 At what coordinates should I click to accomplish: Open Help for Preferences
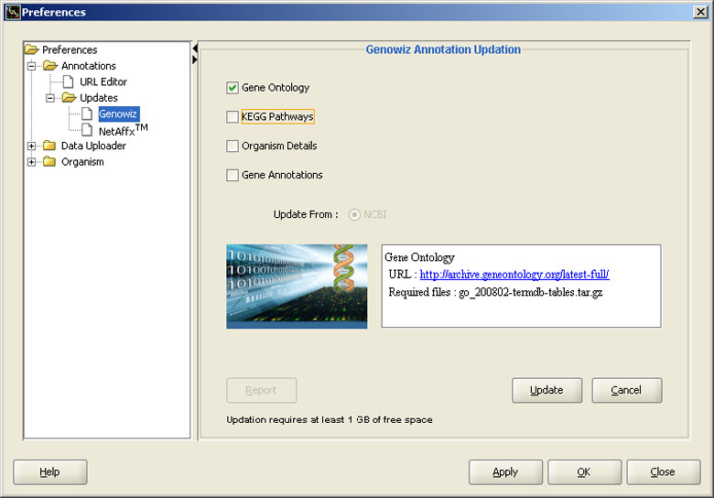(x=50, y=472)
